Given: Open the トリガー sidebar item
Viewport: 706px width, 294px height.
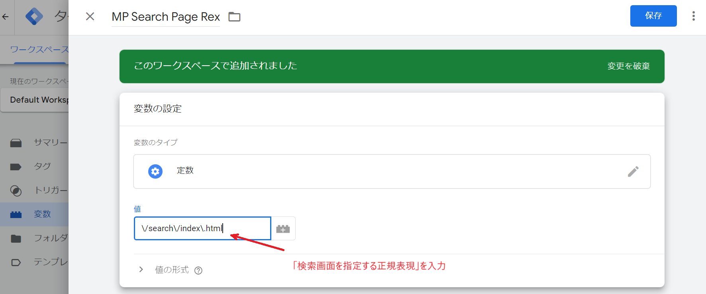Looking at the screenshot, I should [x=34, y=190].
